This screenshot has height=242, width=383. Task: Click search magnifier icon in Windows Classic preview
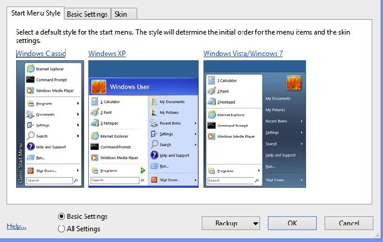(76, 181)
